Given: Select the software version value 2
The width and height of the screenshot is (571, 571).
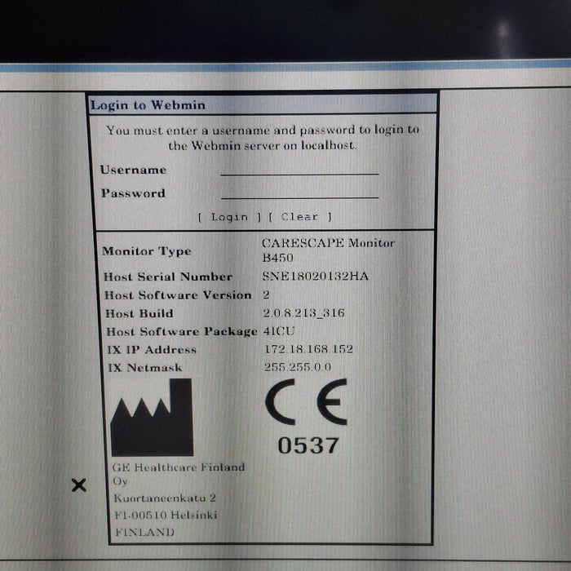Looking at the screenshot, I should click(266, 294).
